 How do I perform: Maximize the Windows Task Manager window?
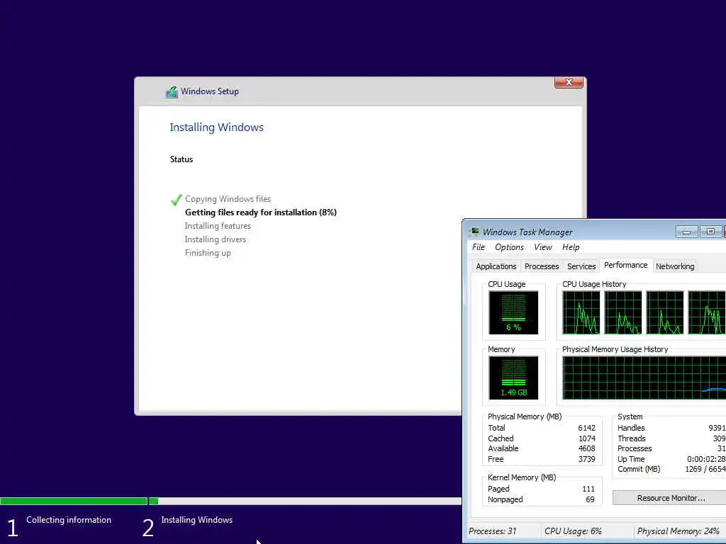click(x=710, y=232)
